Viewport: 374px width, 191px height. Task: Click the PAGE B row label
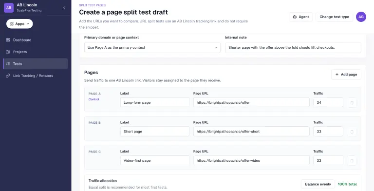94,123
